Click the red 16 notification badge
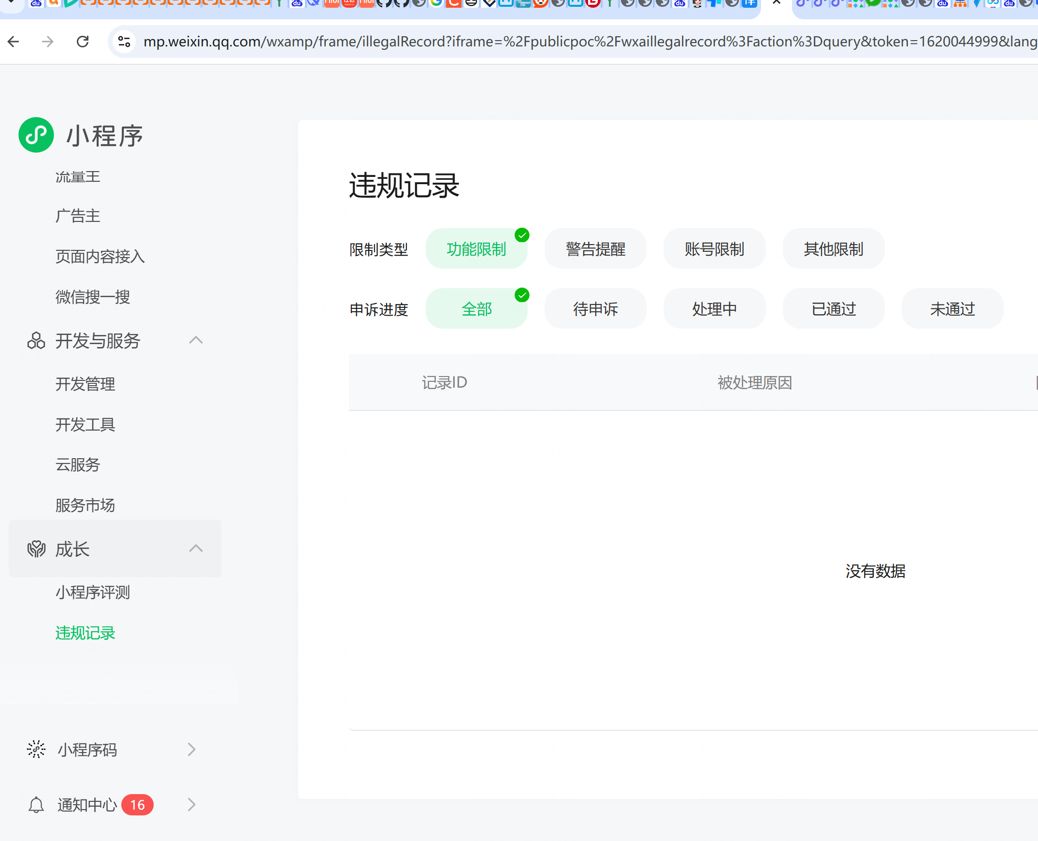Viewport: 1038px width, 841px height. [x=138, y=805]
